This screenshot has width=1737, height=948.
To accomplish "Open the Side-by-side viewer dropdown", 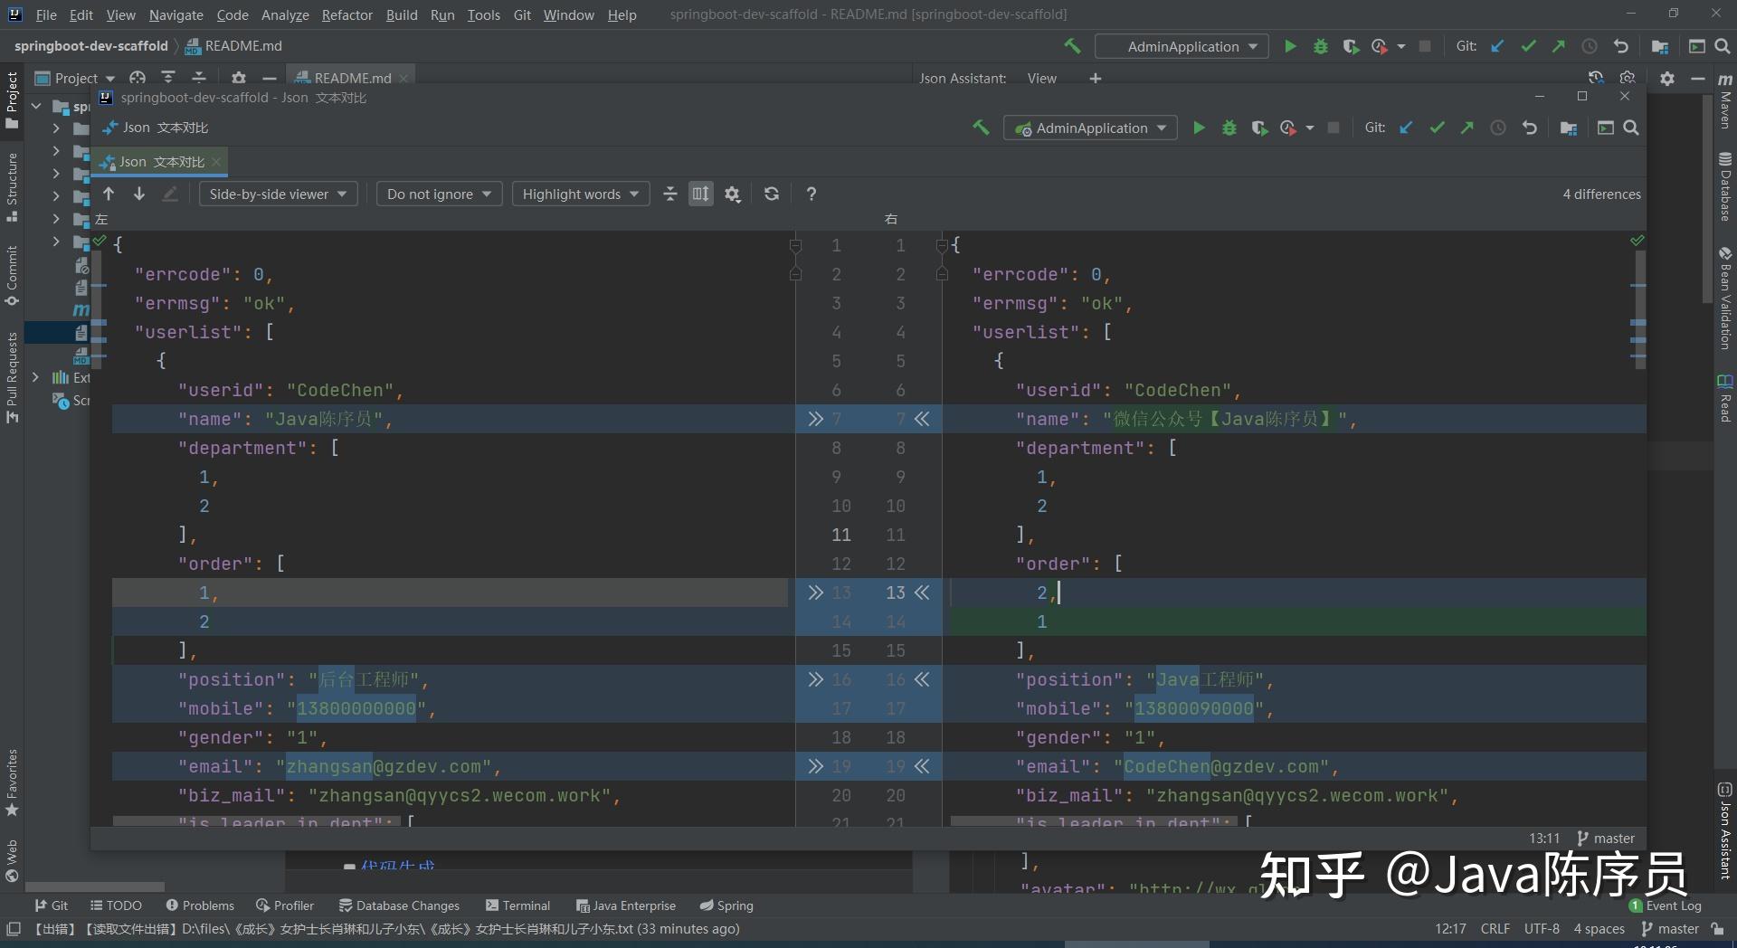I will click(278, 193).
